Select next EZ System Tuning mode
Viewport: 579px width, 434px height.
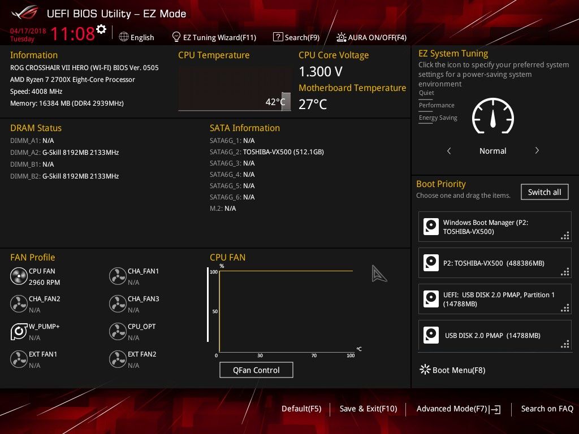[x=537, y=150]
